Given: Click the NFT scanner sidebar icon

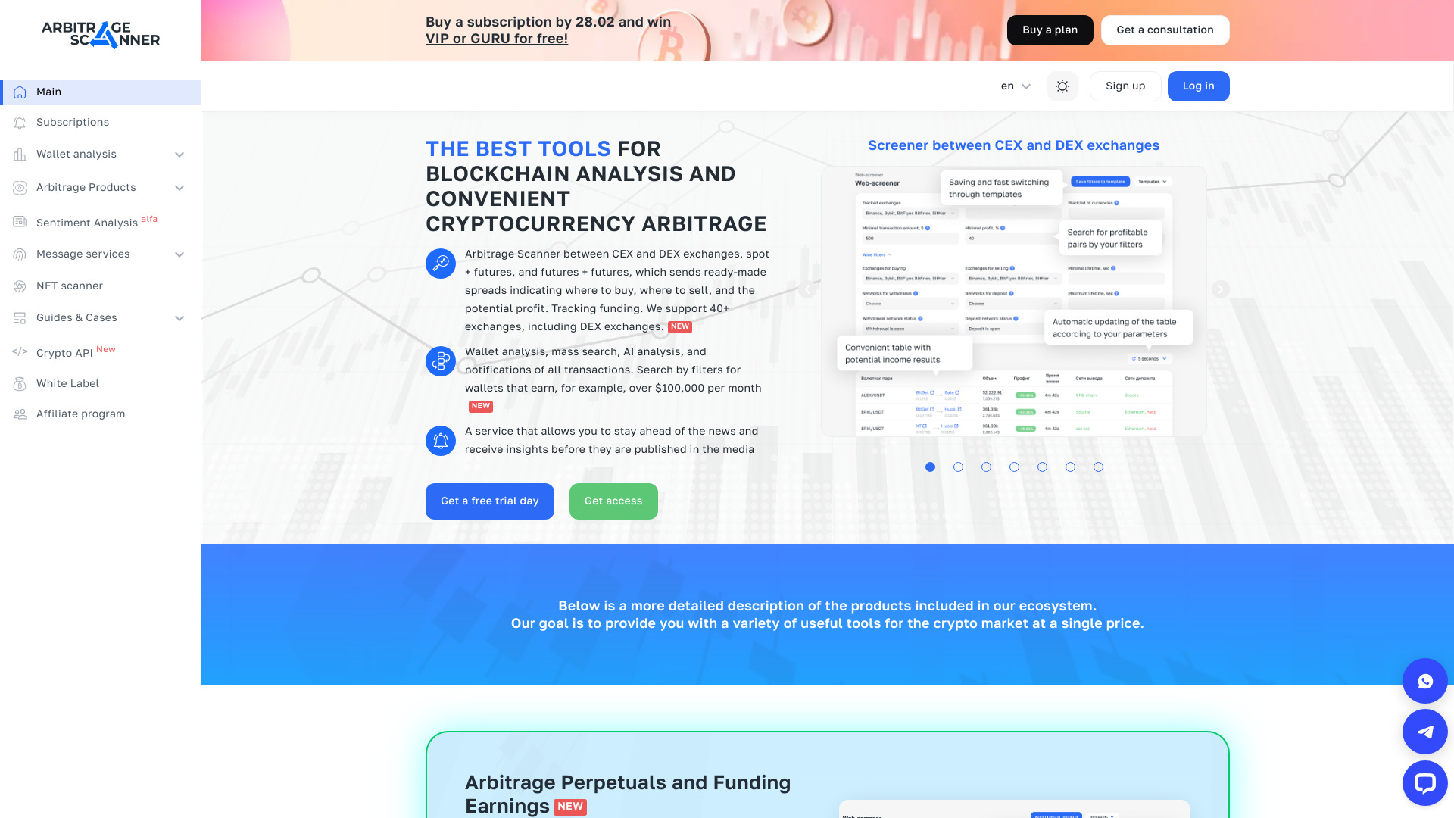Looking at the screenshot, I should [20, 286].
